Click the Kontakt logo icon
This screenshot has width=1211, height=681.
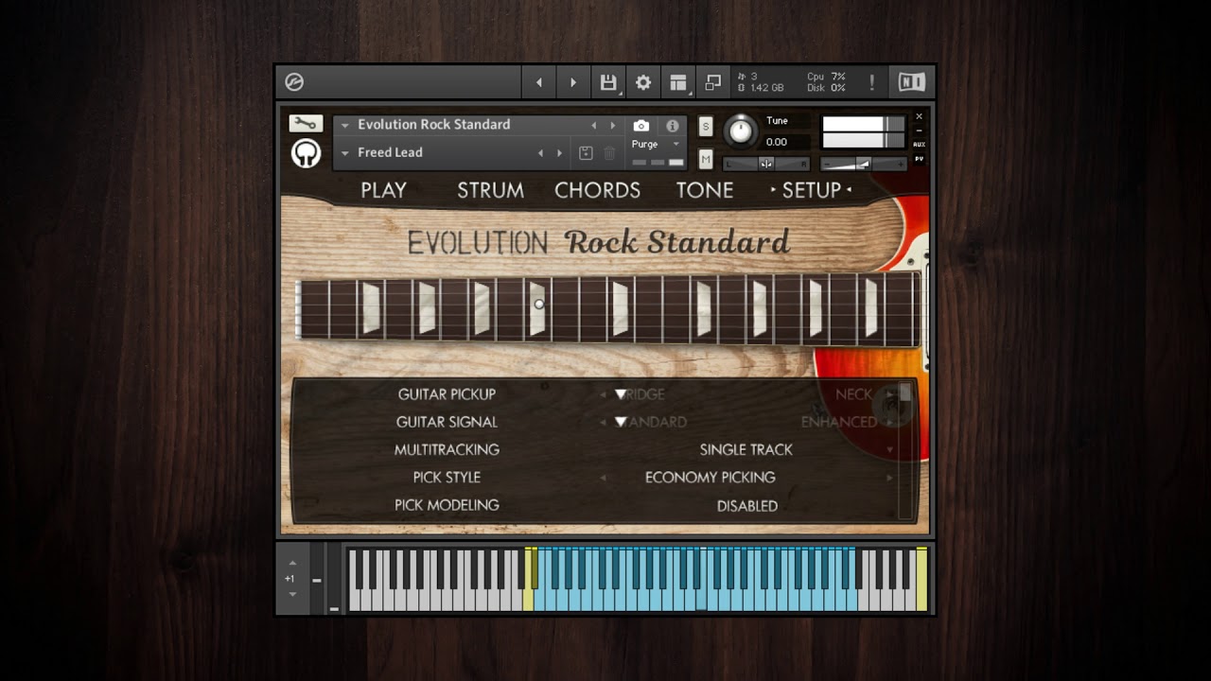[x=294, y=82]
